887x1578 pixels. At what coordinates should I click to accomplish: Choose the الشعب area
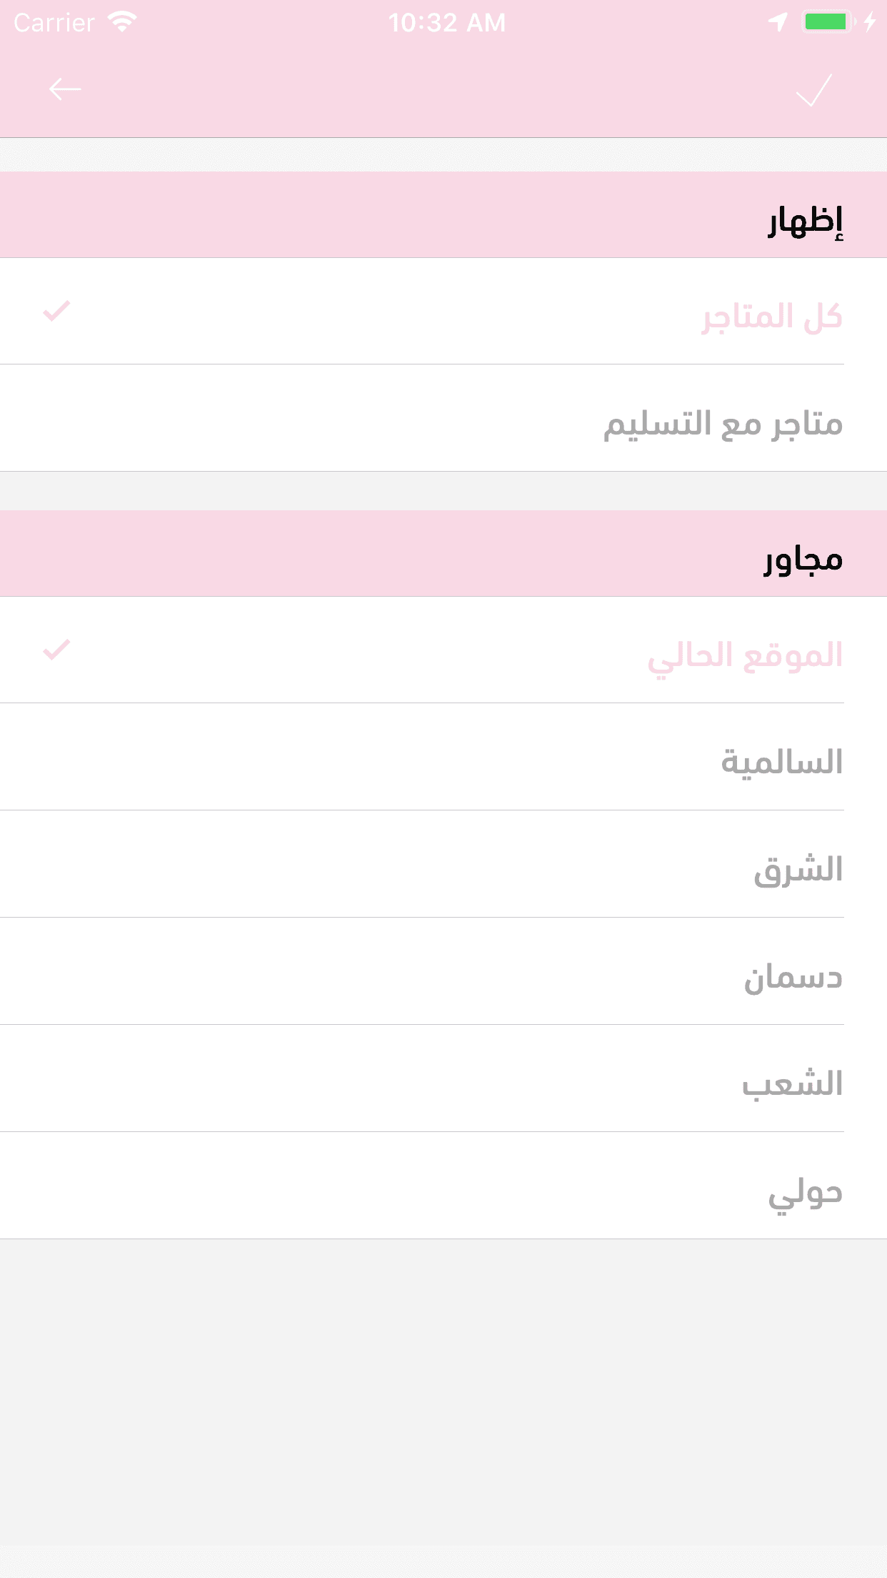click(792, 1083)
